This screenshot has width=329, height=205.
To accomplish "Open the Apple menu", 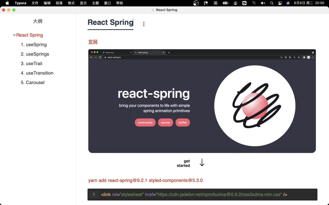I will pyautogui.click(x=7, y=3).
